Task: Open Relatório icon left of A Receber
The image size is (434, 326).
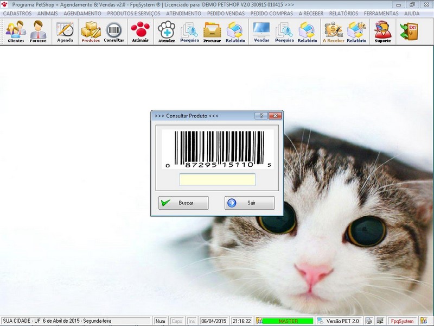Action: 307,32
